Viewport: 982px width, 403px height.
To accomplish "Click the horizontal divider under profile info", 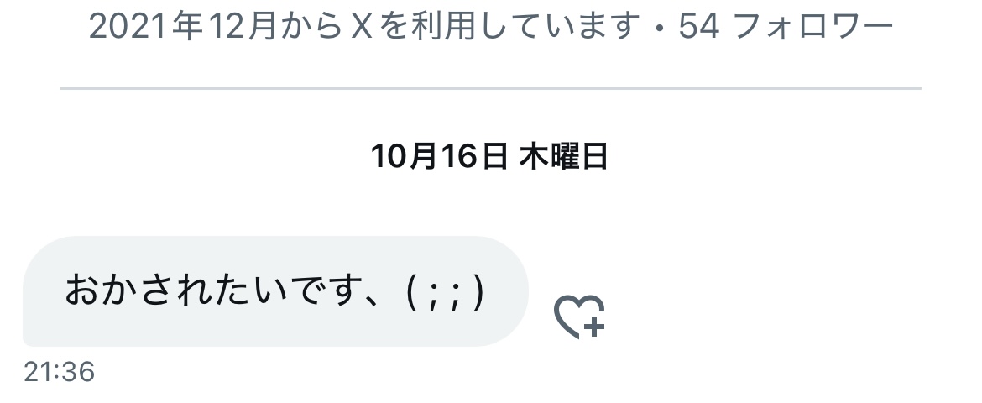I will coord(491,88).
